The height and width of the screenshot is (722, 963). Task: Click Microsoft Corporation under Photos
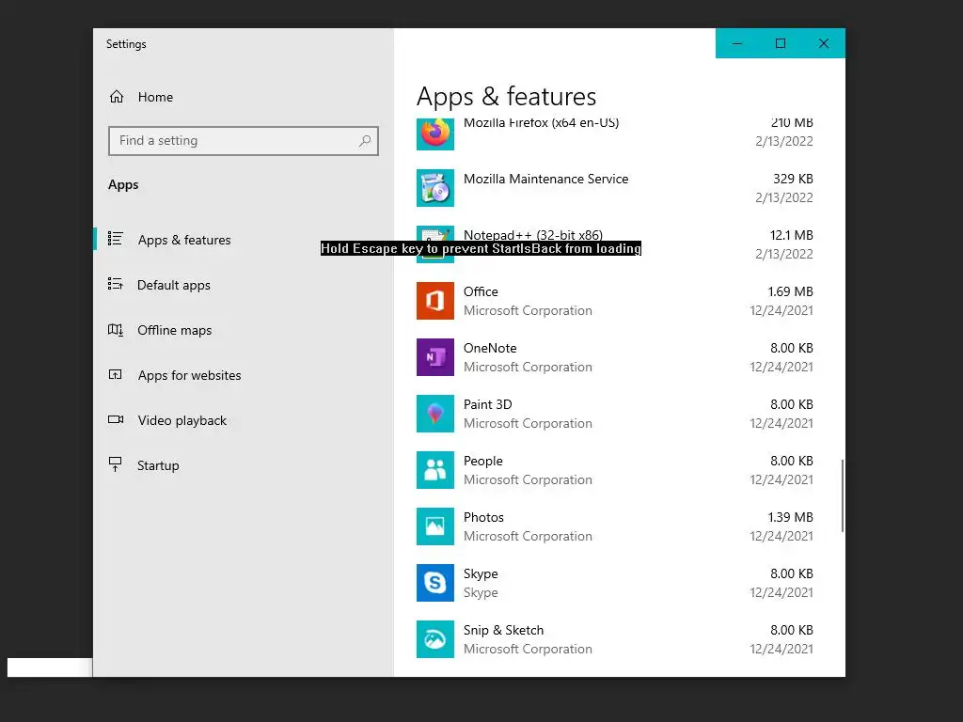tap(528, 537)
